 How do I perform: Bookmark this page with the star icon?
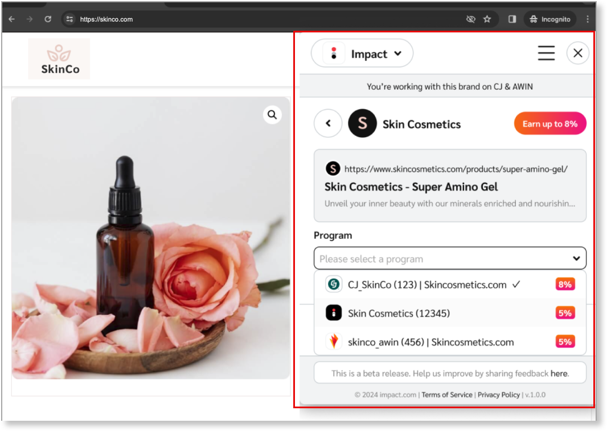tap(487, 19)
